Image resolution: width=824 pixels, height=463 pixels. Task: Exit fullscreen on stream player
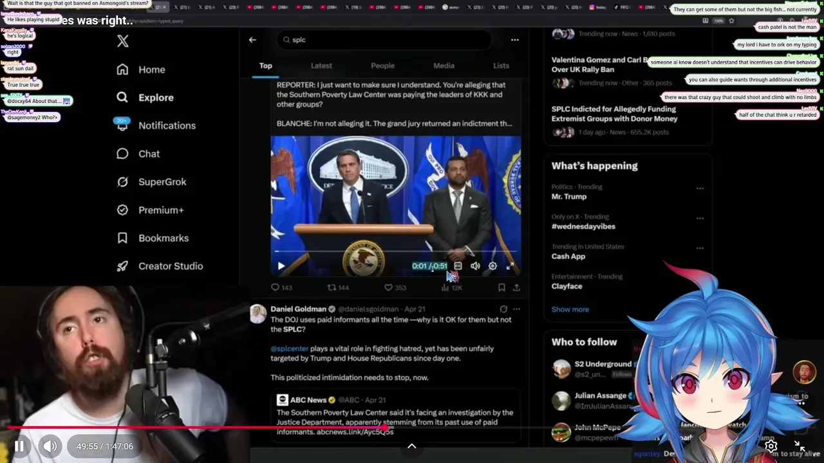tap(800, 446)
